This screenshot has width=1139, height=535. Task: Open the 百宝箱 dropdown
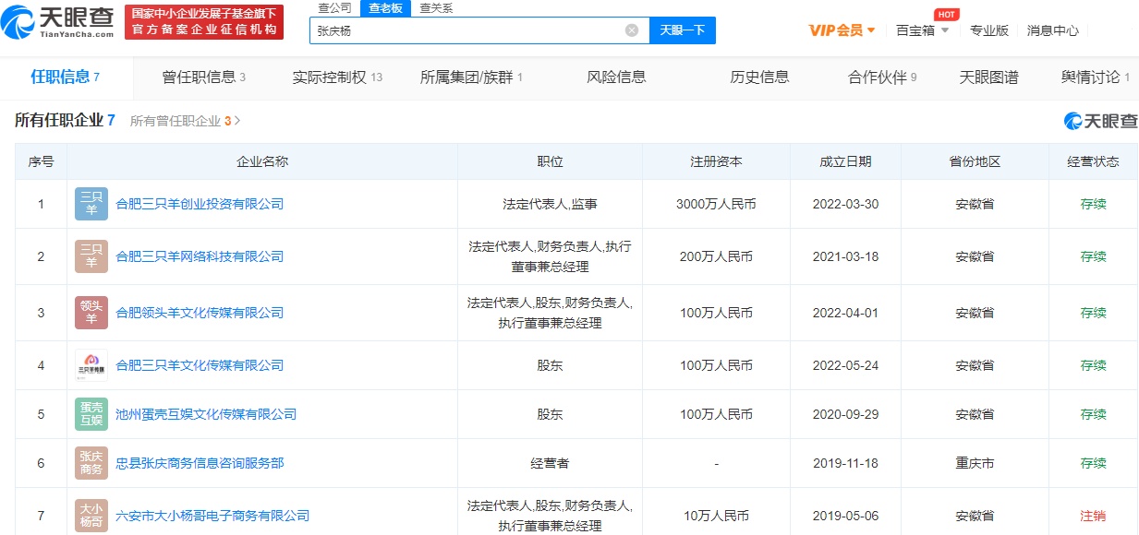click(922, 30)
